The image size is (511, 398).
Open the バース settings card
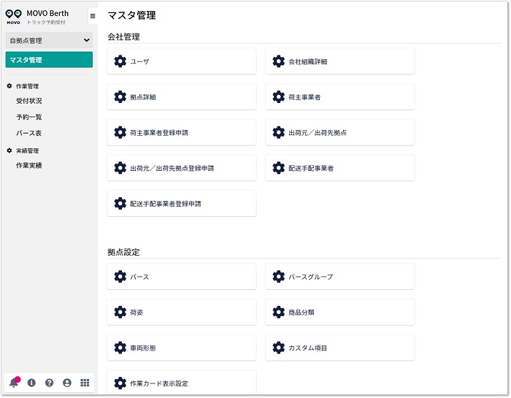pos(182,277)
